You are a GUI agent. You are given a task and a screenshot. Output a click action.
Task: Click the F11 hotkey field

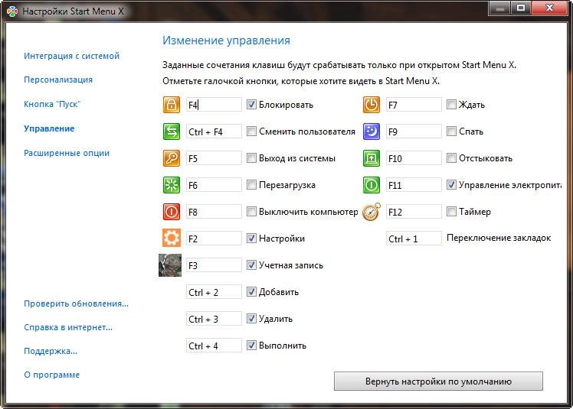coord(414,185)
